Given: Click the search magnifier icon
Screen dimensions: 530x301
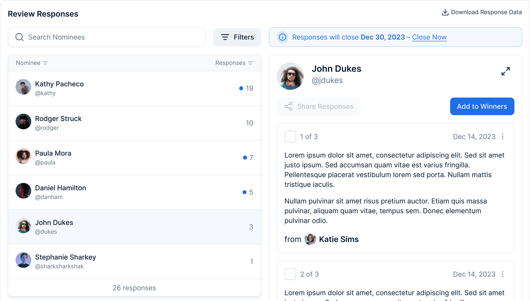Looking at the screenshot, I should click(x=20, y=37).
